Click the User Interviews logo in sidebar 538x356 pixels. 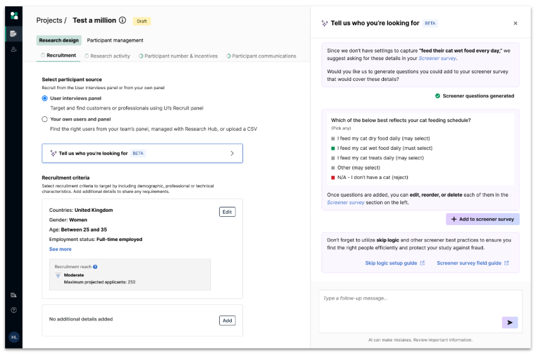point(14,16)
